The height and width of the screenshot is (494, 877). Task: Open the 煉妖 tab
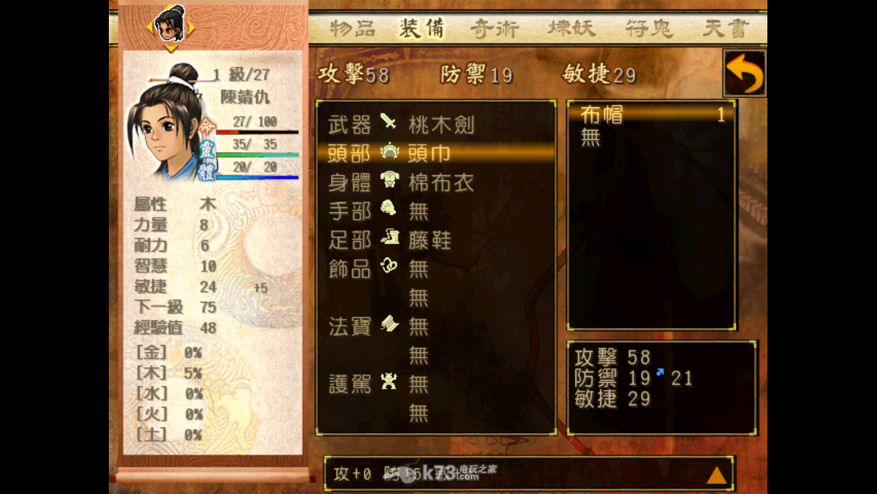click(x=571, y=28)
